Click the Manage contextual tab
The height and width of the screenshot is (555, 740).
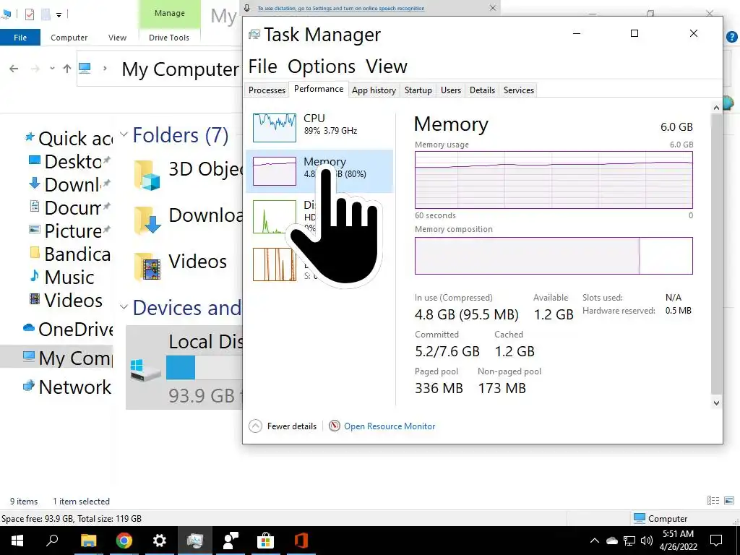tap(169, 13)
